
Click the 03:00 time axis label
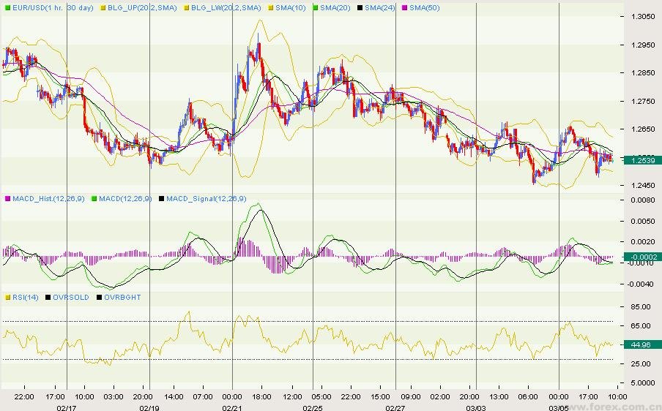pos(114,396)
